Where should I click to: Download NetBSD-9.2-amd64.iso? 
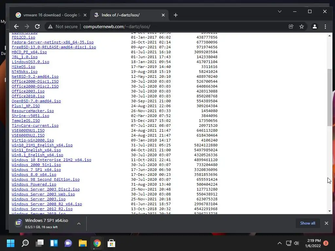tap(35, 76)
